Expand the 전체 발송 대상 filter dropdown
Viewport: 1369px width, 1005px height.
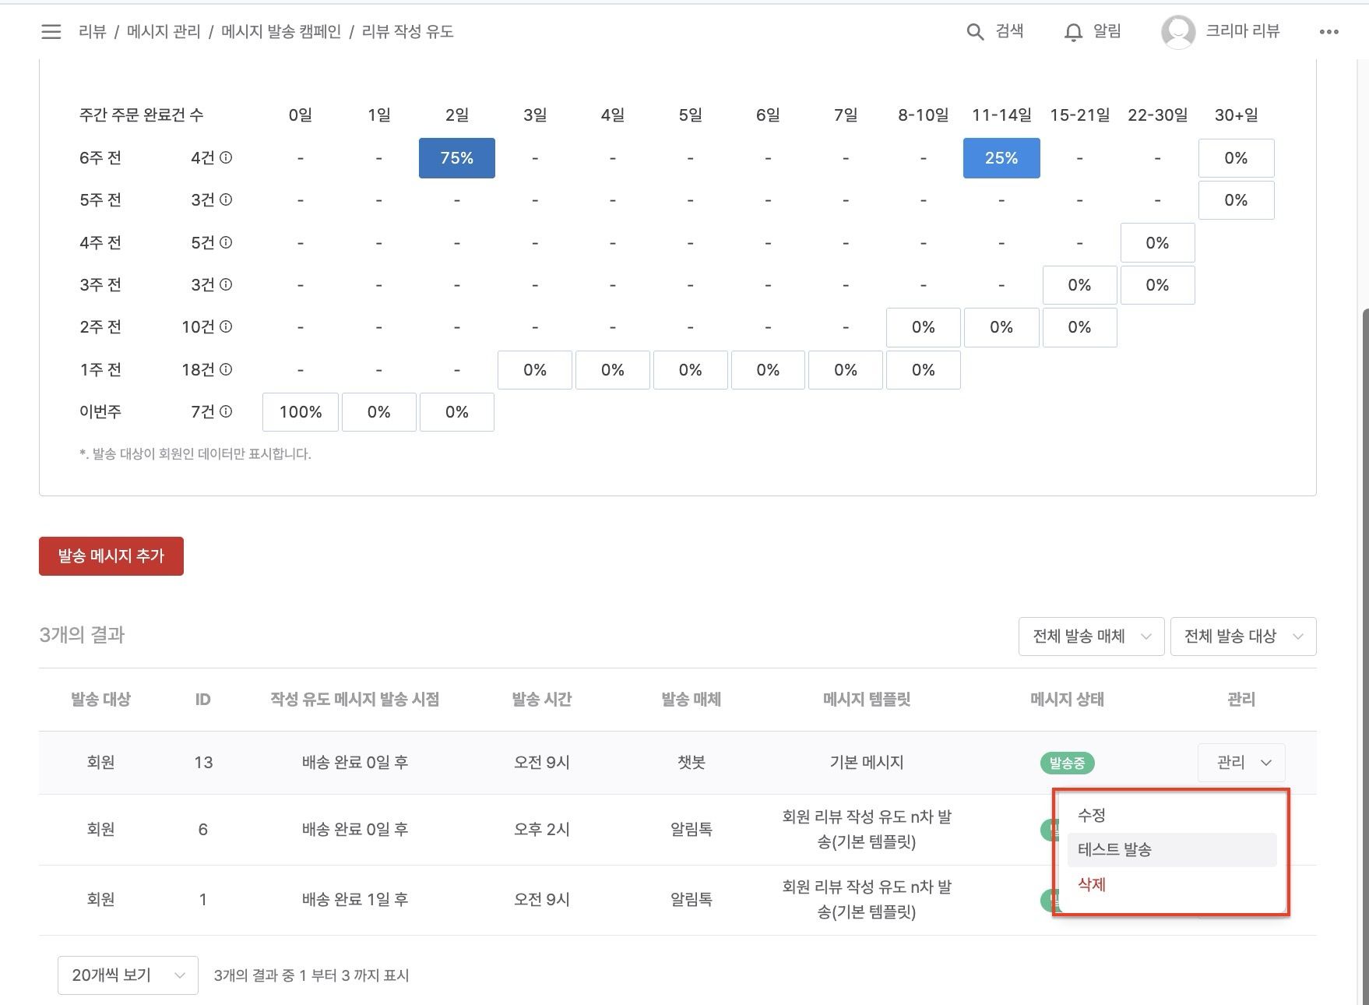click(x=1243, y=636)
